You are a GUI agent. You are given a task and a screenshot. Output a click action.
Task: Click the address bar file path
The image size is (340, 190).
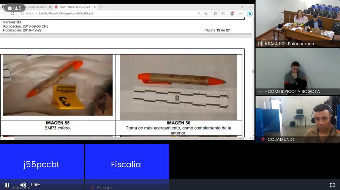(66, 13)
